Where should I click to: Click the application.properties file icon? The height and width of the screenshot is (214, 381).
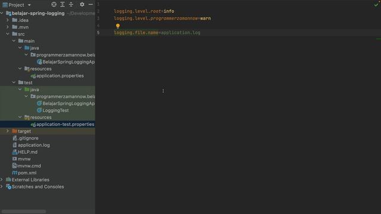[33, 76]
